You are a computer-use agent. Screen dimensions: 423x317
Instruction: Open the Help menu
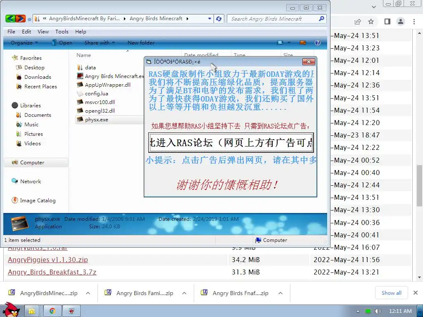[81, 31]
